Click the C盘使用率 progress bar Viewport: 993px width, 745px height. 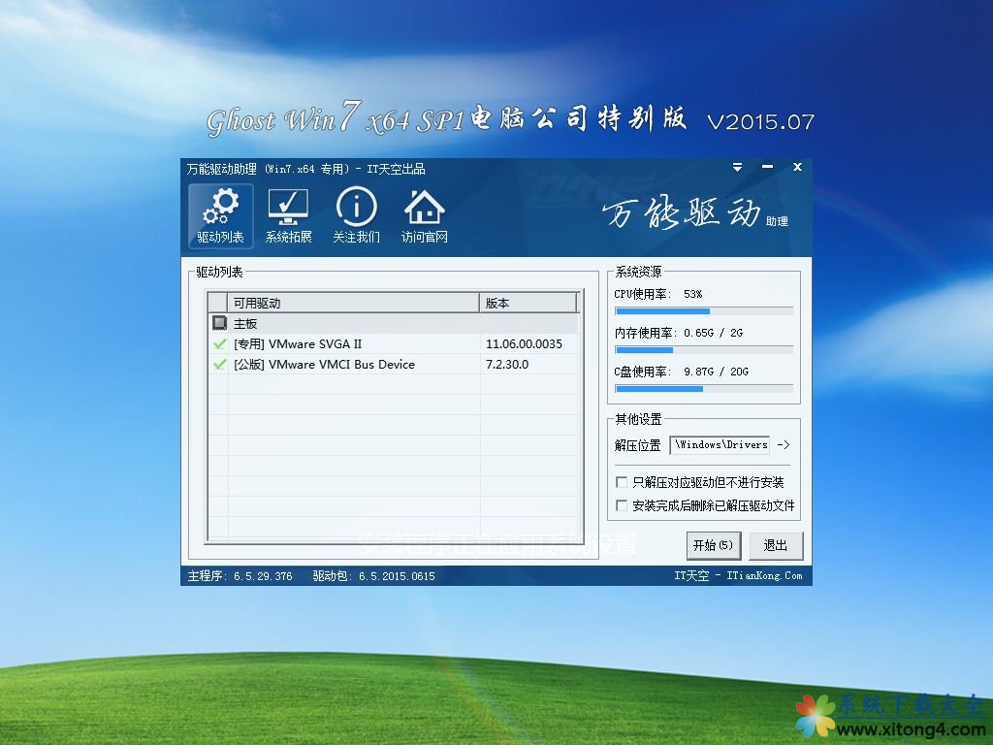[x=704, y=388]
